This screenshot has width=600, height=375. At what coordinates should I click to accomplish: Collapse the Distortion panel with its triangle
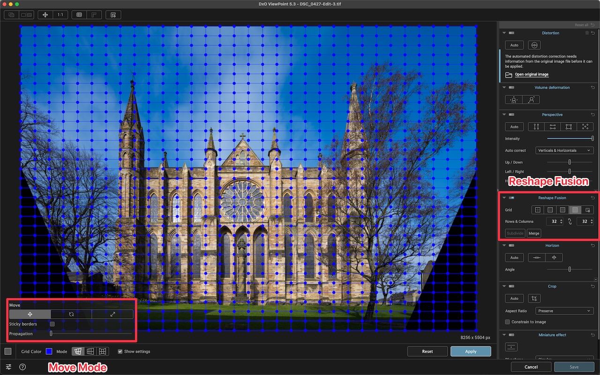point(504,33)
